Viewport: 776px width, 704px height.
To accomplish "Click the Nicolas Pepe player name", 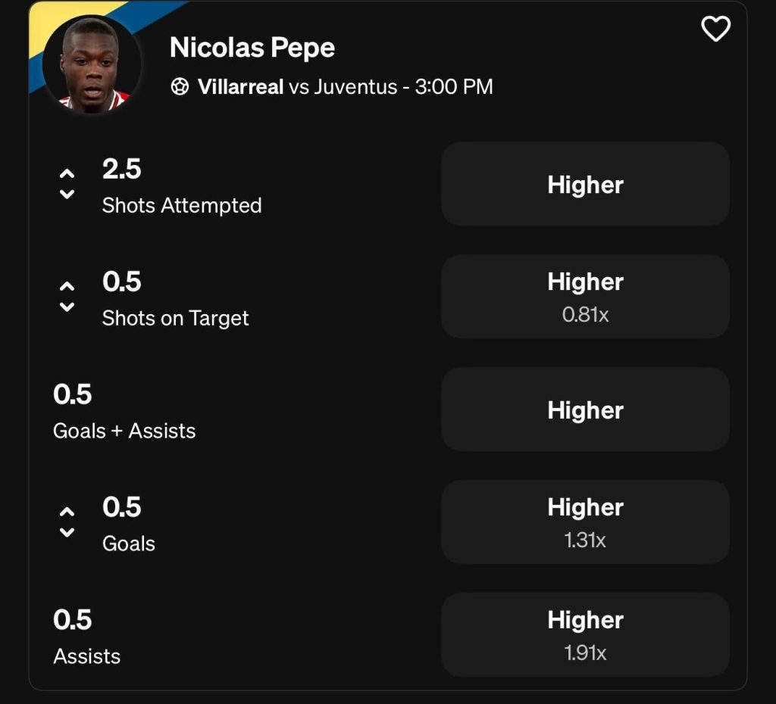I will click(252, 48).
